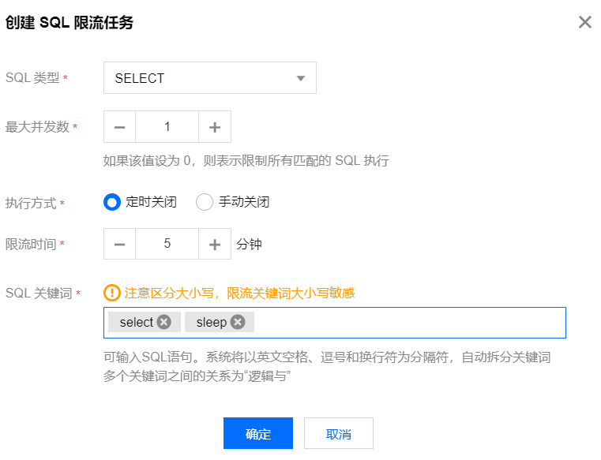Remove the sleep keyword tag
This screenshot has width=601, height=460.
pos(237,322)
